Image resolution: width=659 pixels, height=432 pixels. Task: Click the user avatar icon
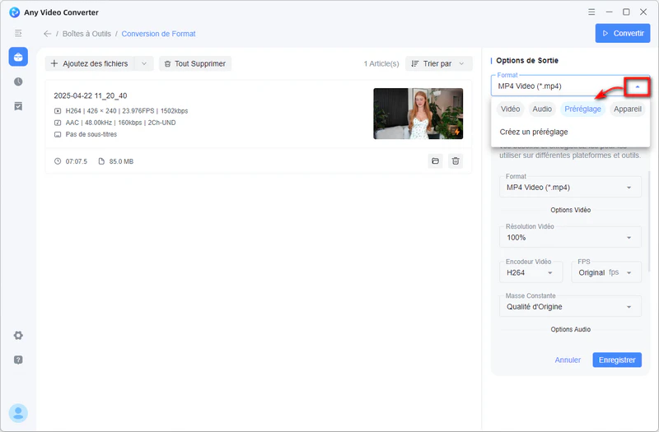(x=18, y=413)
